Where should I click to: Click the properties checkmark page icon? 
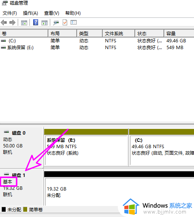pyautogui.click(x=65, y=22)
